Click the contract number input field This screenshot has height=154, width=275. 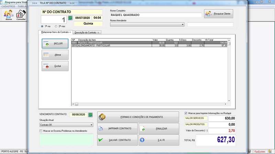54,20
